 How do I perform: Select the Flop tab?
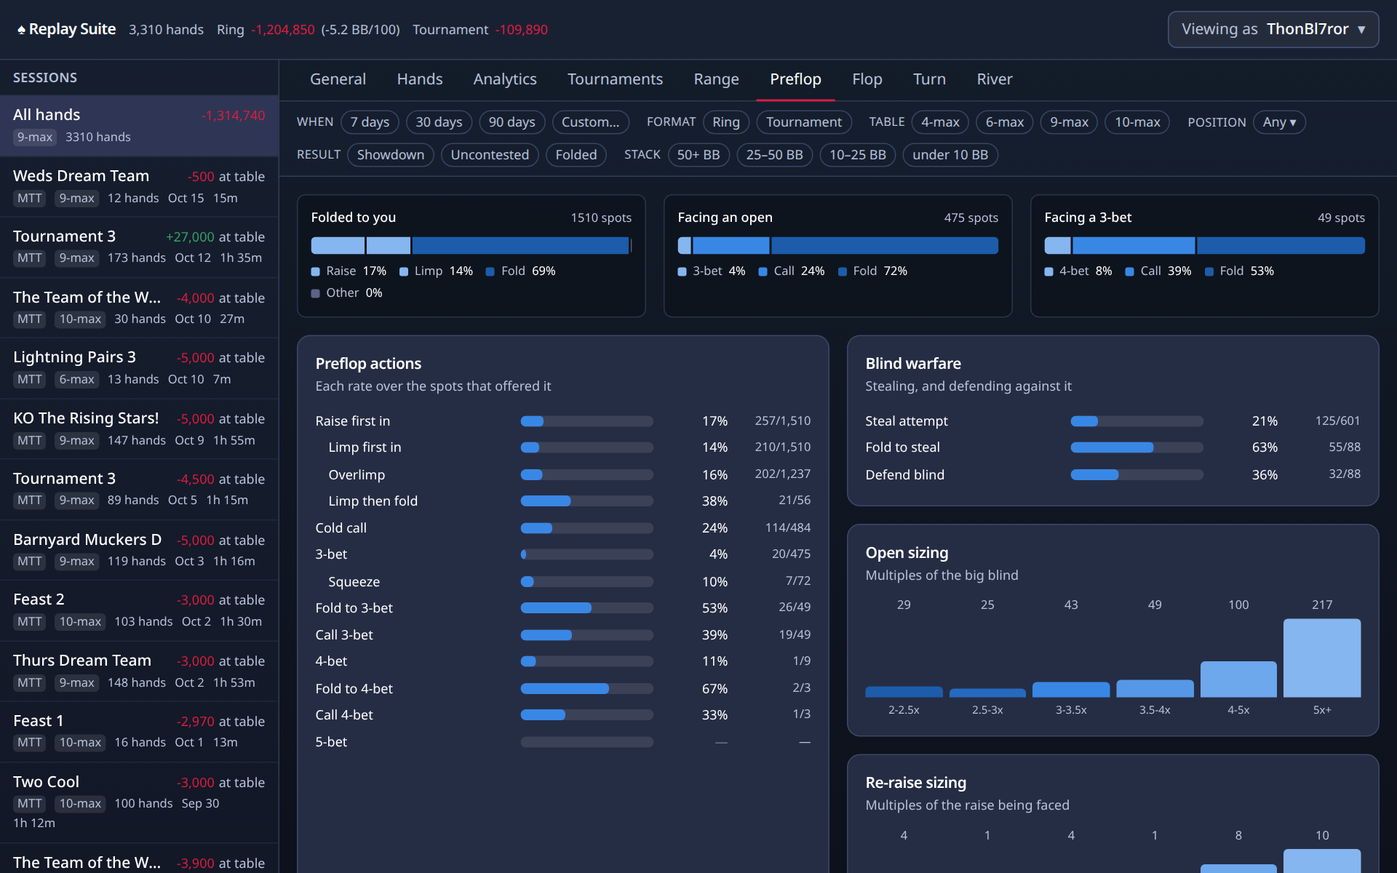tap(867, 79)
